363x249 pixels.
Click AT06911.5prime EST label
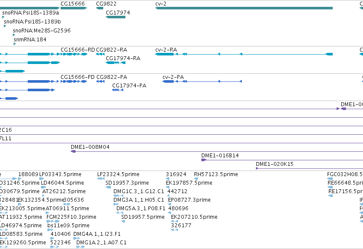[67, 208]
